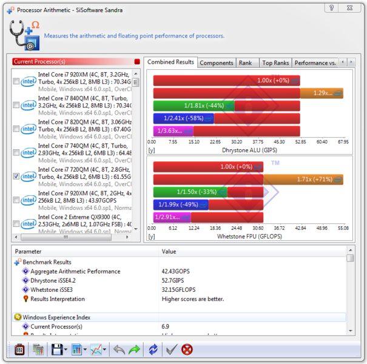This screenshot has width=367, height=364.
Task: Open the Top Ranks tab
Action: [x=275, y=63]
